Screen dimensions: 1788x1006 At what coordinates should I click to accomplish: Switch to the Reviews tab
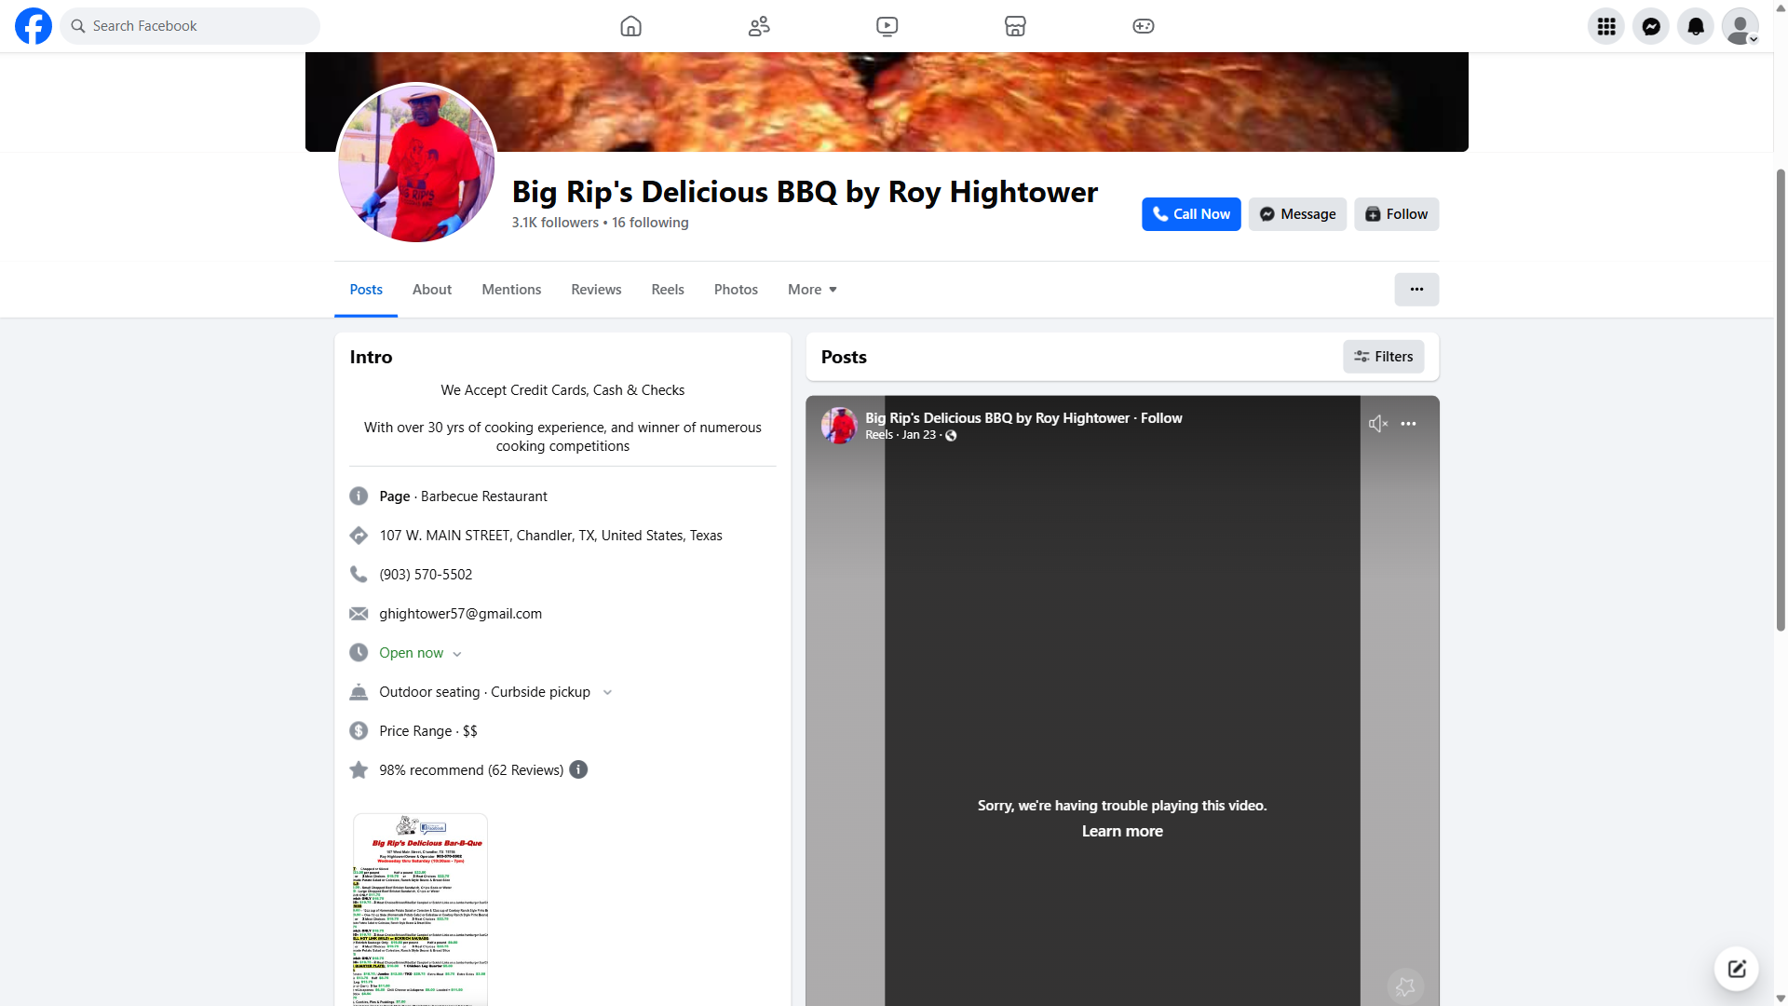(x=596, y=290)
